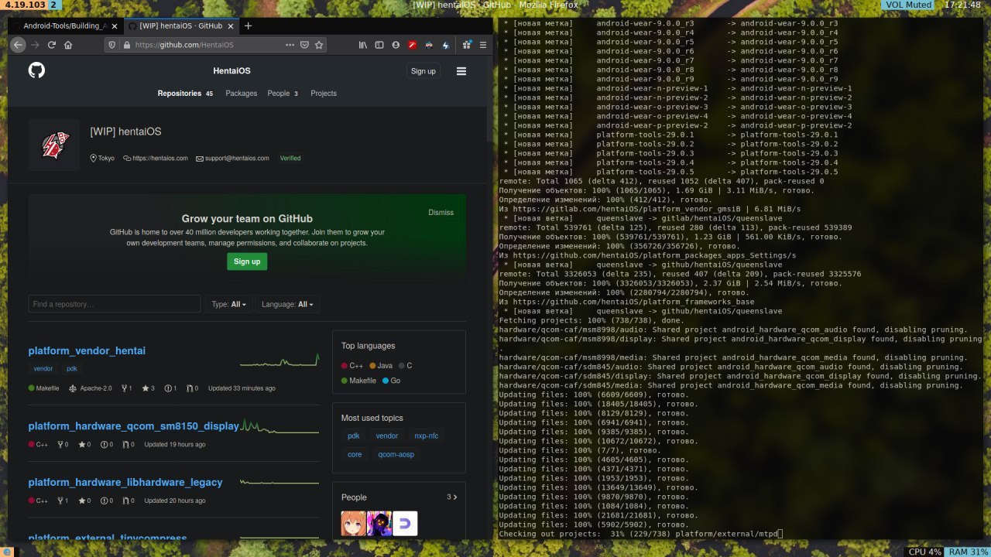Bookmark this page with the star icon
991x557 pixels.
pyautogui.click(x=318, y=45)
